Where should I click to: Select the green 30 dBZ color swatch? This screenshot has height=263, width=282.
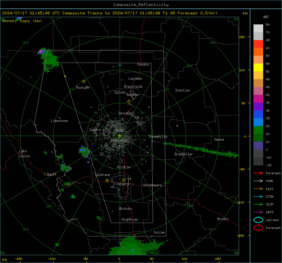point(258,130)
